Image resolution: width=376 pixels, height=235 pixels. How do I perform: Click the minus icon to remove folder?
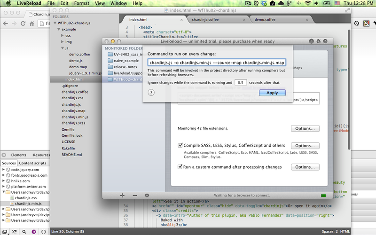point(135,196)
